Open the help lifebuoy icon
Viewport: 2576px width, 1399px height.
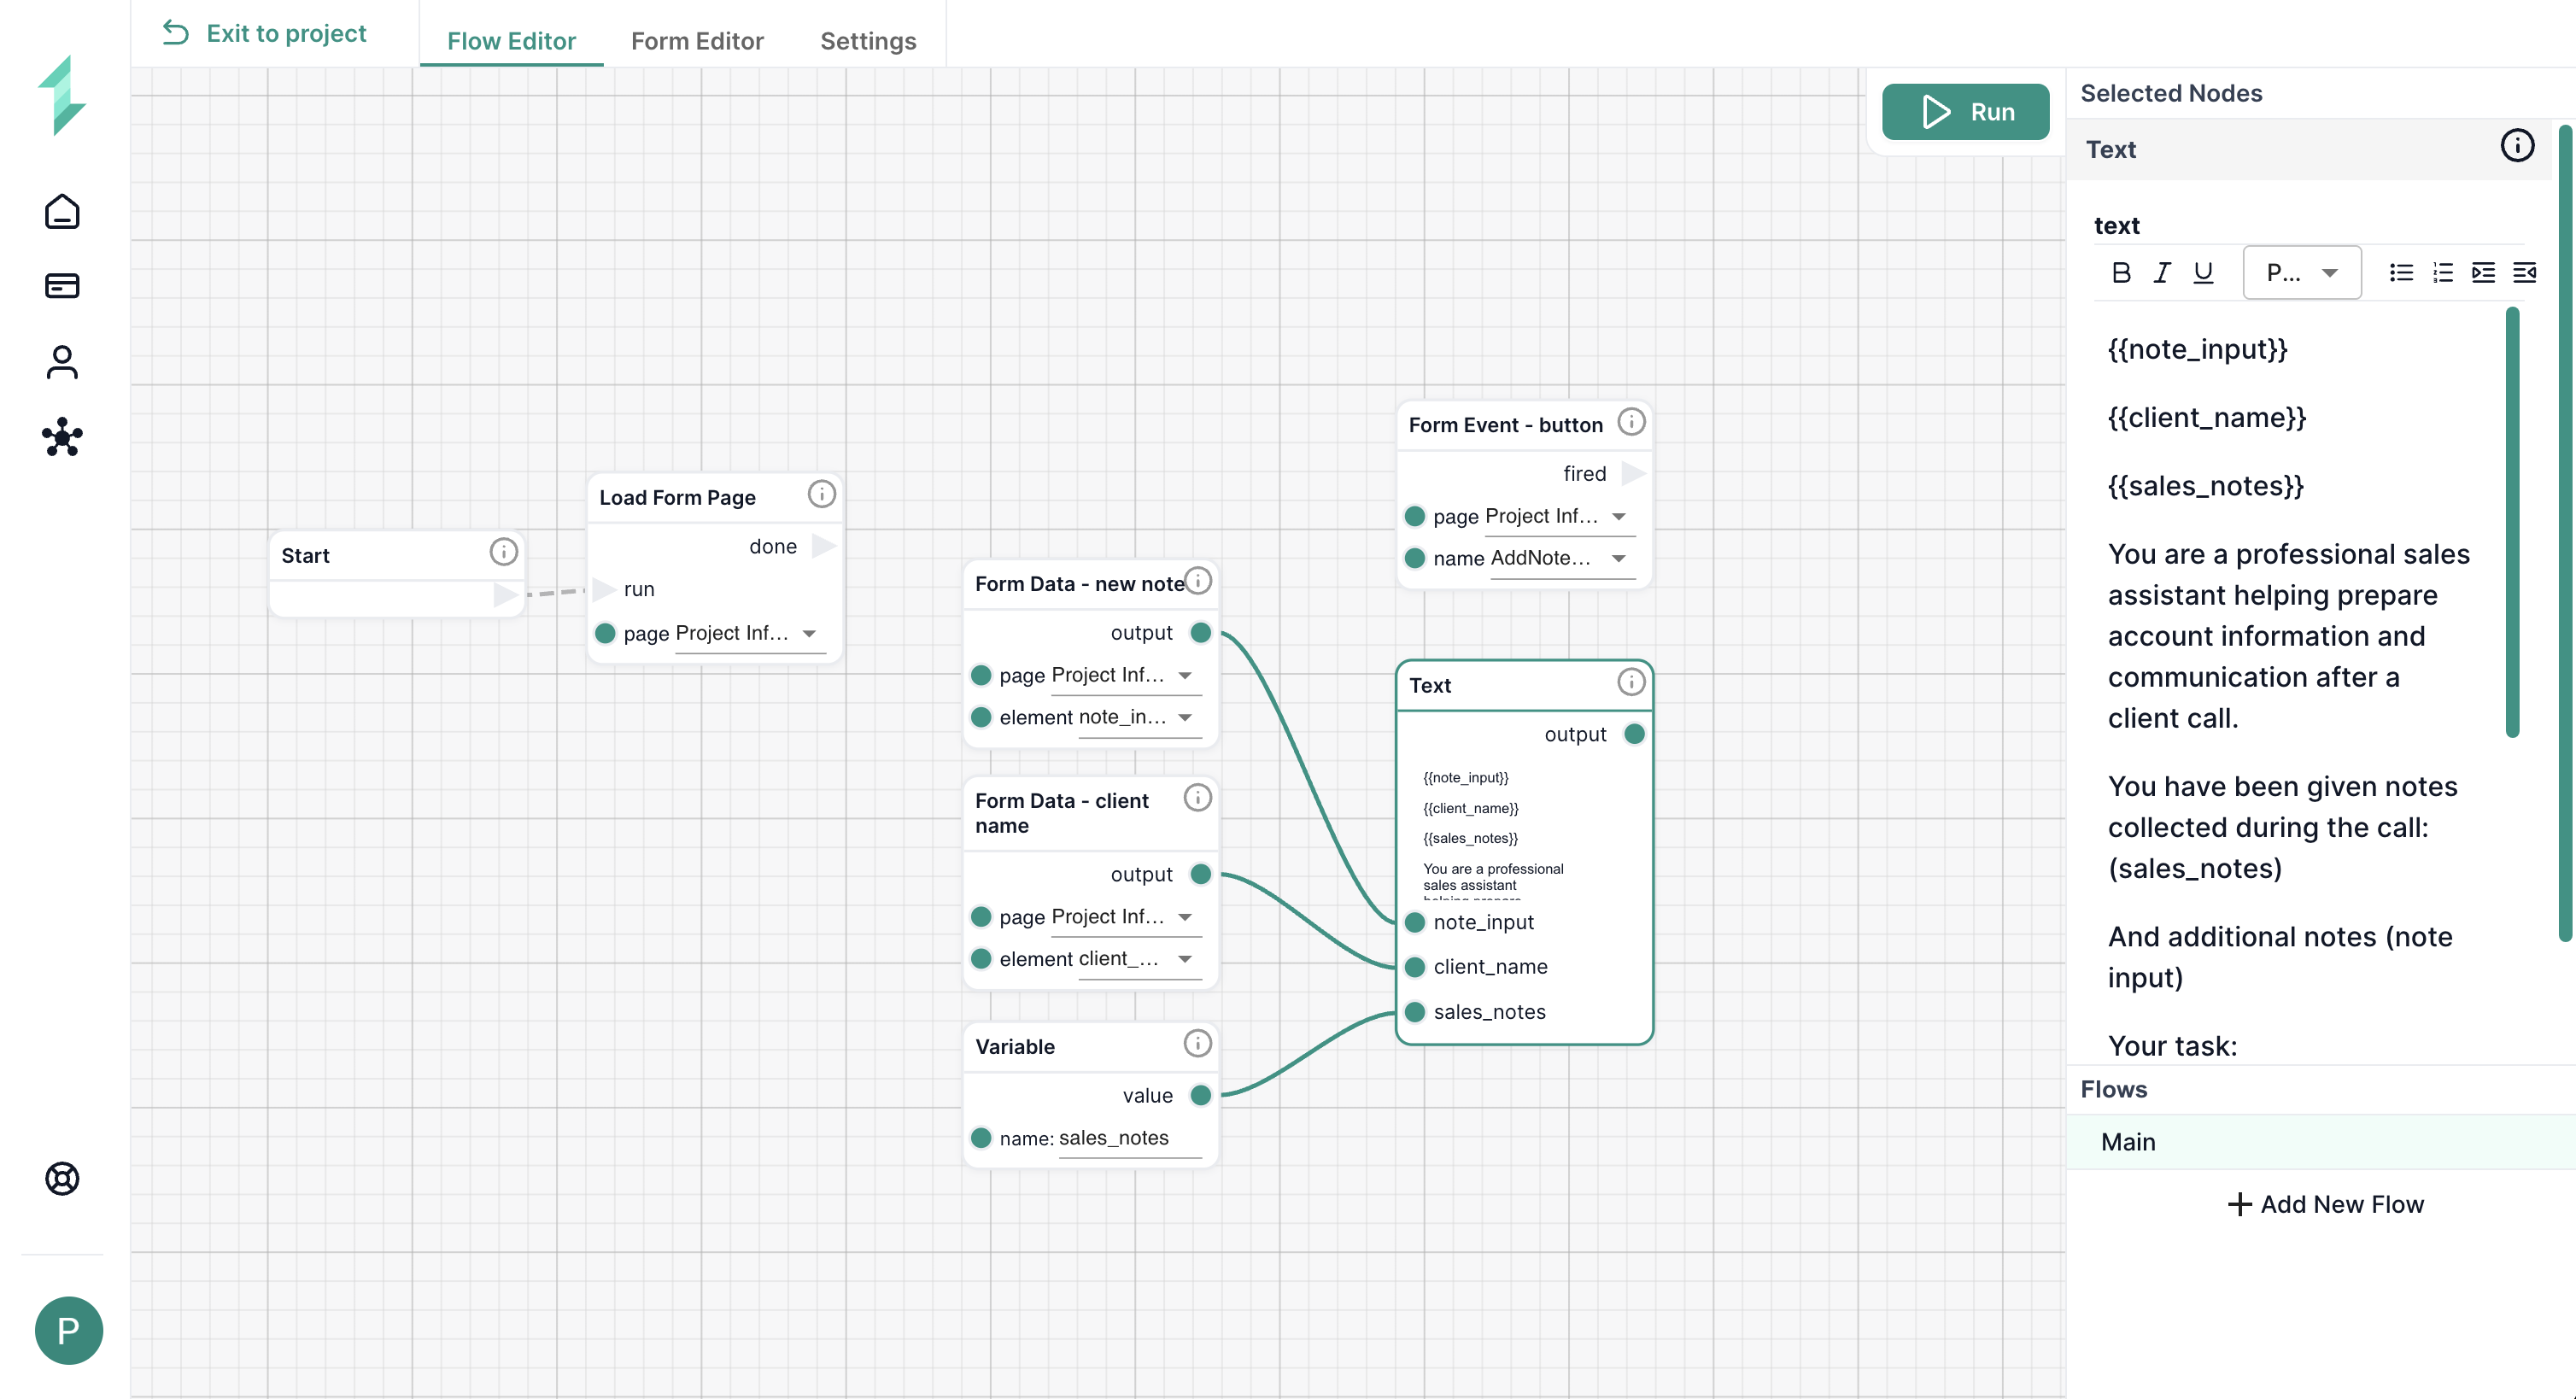pyautogui.click(x=62, y=1178)
